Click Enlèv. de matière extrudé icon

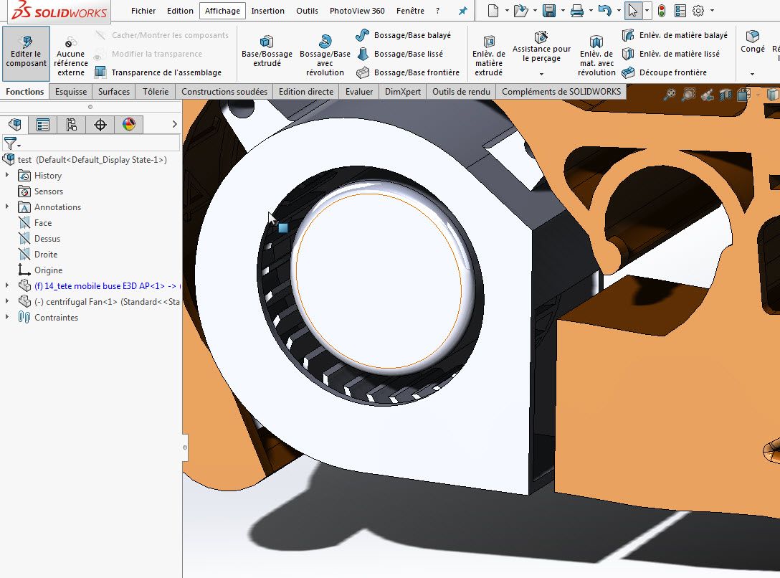(x=489, y=53)
